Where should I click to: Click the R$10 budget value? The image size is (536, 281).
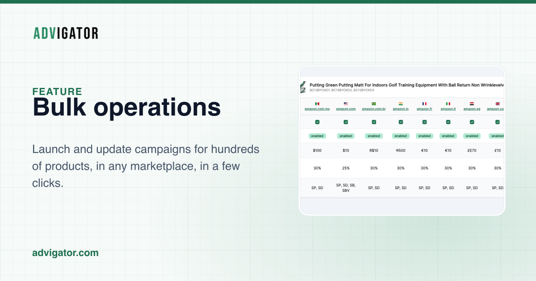[374, 150]
